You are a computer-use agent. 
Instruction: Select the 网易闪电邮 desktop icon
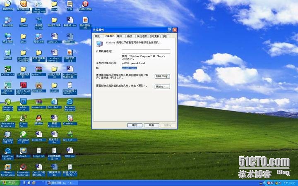point(85,5)
